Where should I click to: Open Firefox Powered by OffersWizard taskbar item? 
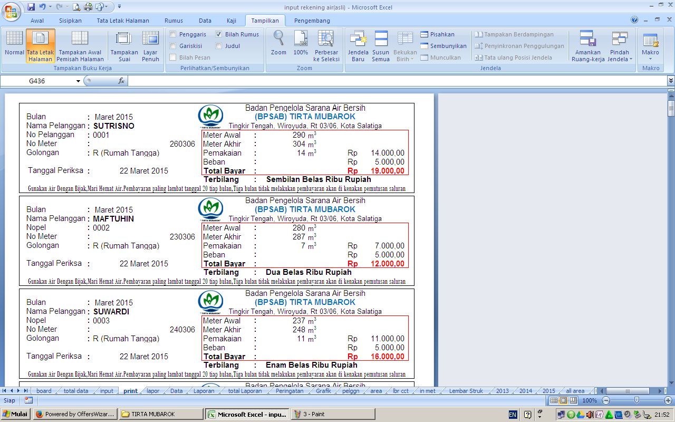pyautogui.click(x=75, y=414)
